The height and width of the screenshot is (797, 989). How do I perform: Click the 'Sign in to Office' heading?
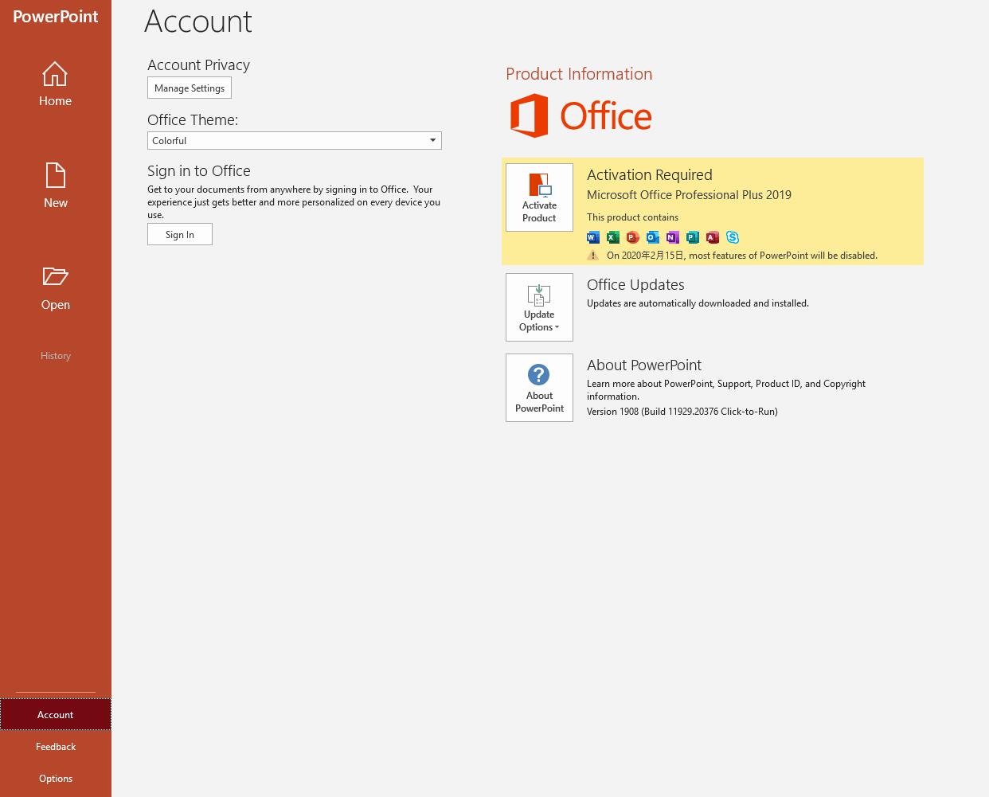199,170
